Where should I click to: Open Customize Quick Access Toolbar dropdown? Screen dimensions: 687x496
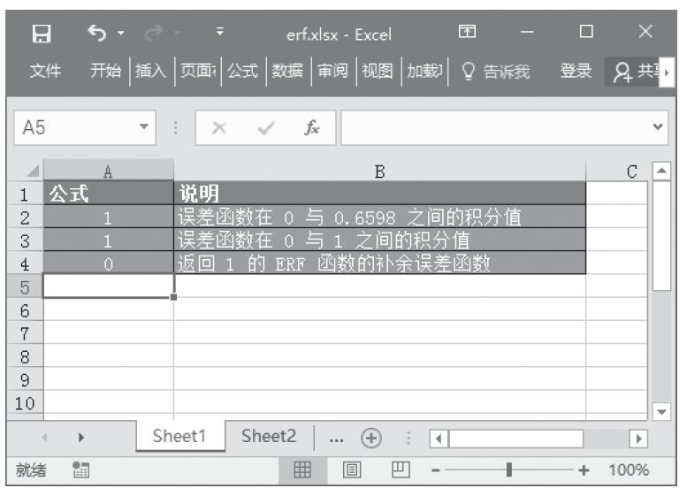[x=220, y=34]
